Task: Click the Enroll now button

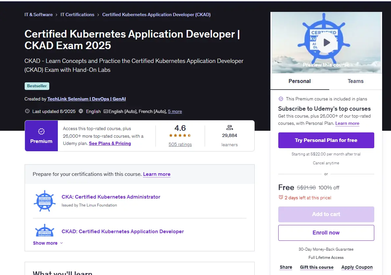Action: [x=326, y=233]
